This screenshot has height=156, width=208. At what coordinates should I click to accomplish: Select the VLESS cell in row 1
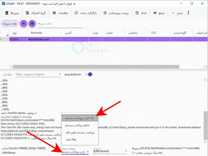point(18,39)
